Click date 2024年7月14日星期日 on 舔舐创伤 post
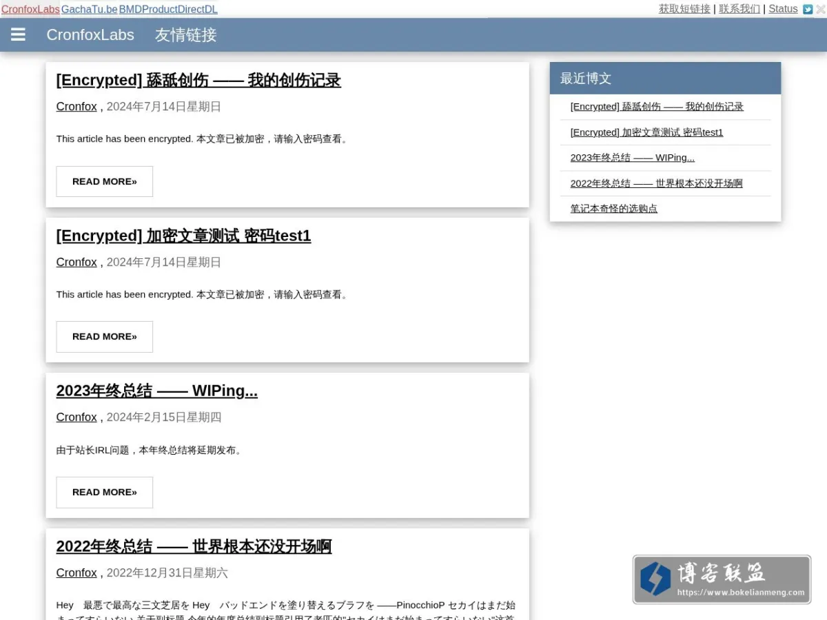This screenshot has height=620, width=827. (164, 107)
